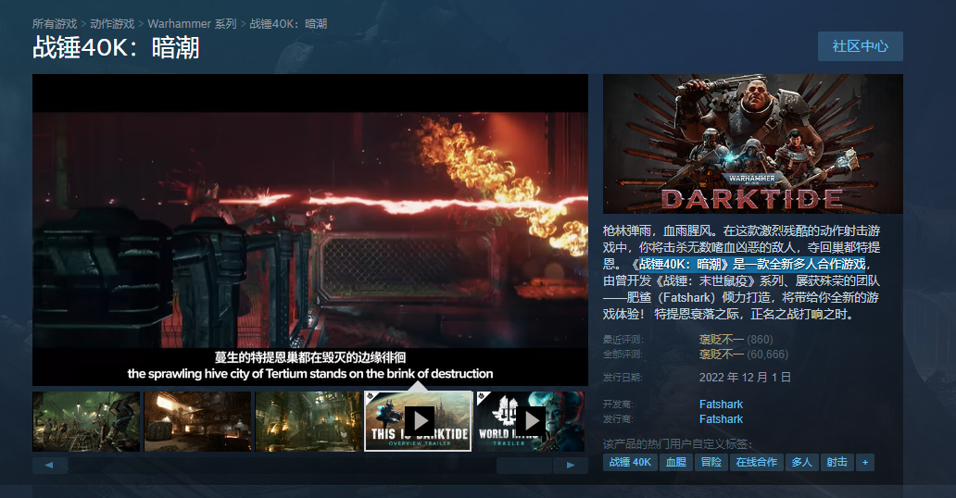Viewport: 956px width, 498px height.
Task: Go to Warhammer 系列 breadcrumb
Action: click(192, 24)
